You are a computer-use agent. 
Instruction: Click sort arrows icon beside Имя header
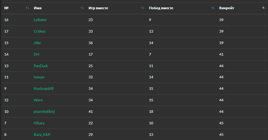point(82,8)
